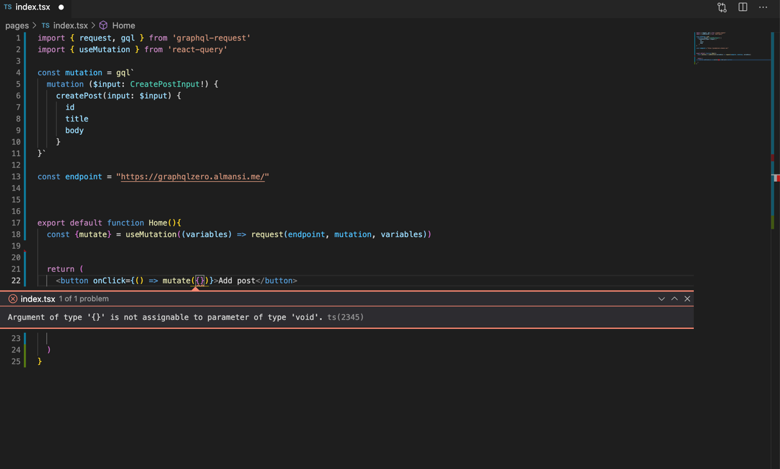Open the index.tsx breadcrumb item
Viewport: 780px width, 469px height.
click(70, 26)
